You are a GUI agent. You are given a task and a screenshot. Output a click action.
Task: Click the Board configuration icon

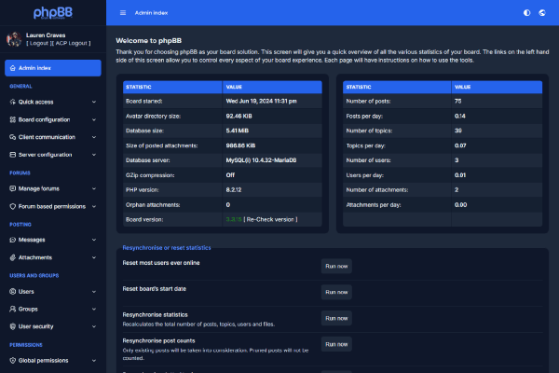pyautogui.click(x=13, y=119)
